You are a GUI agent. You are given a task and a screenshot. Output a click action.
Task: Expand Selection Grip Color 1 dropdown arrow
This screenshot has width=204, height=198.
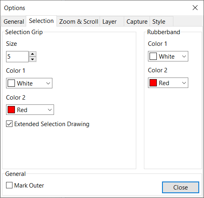48,83
